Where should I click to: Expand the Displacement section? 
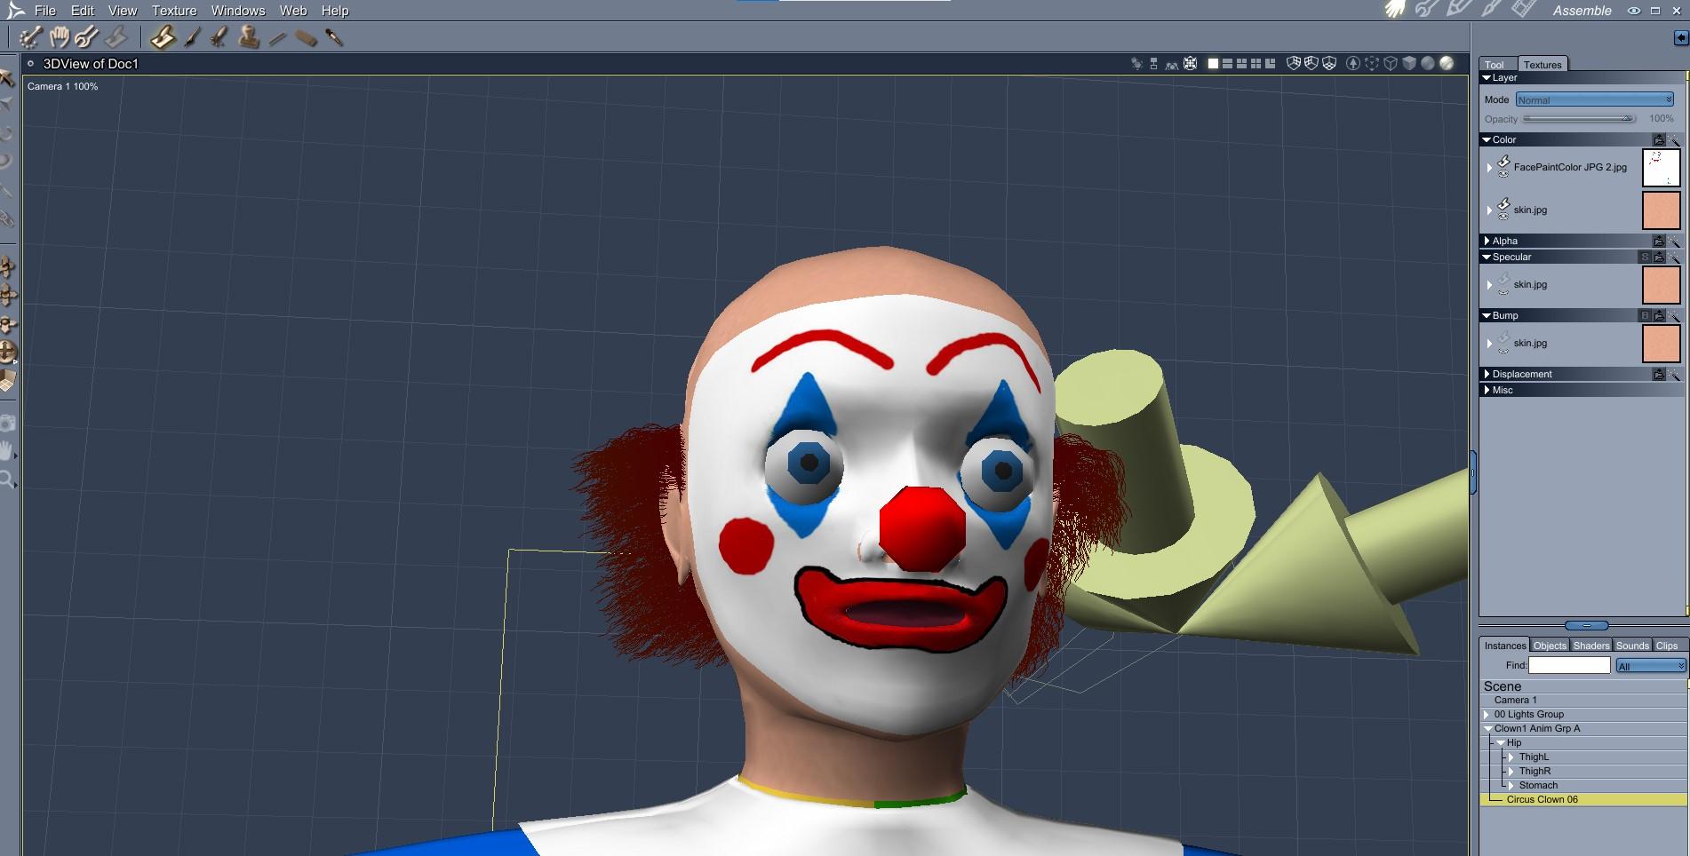tap(1487, 374)
